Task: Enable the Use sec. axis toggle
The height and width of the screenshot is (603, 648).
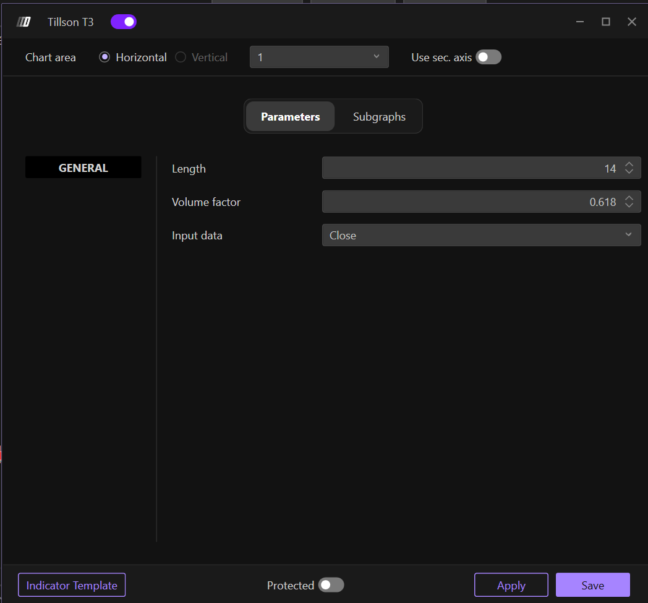Action: pos(488,58)
